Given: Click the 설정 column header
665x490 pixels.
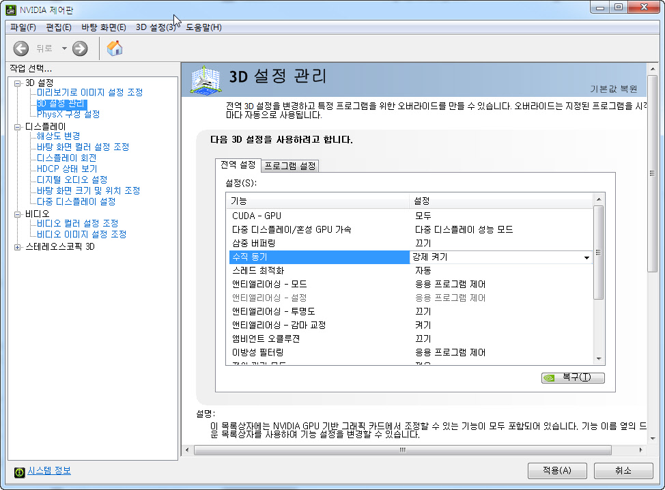Looking at the screenshot, I should pyautogui.click(x=501, y=201).
